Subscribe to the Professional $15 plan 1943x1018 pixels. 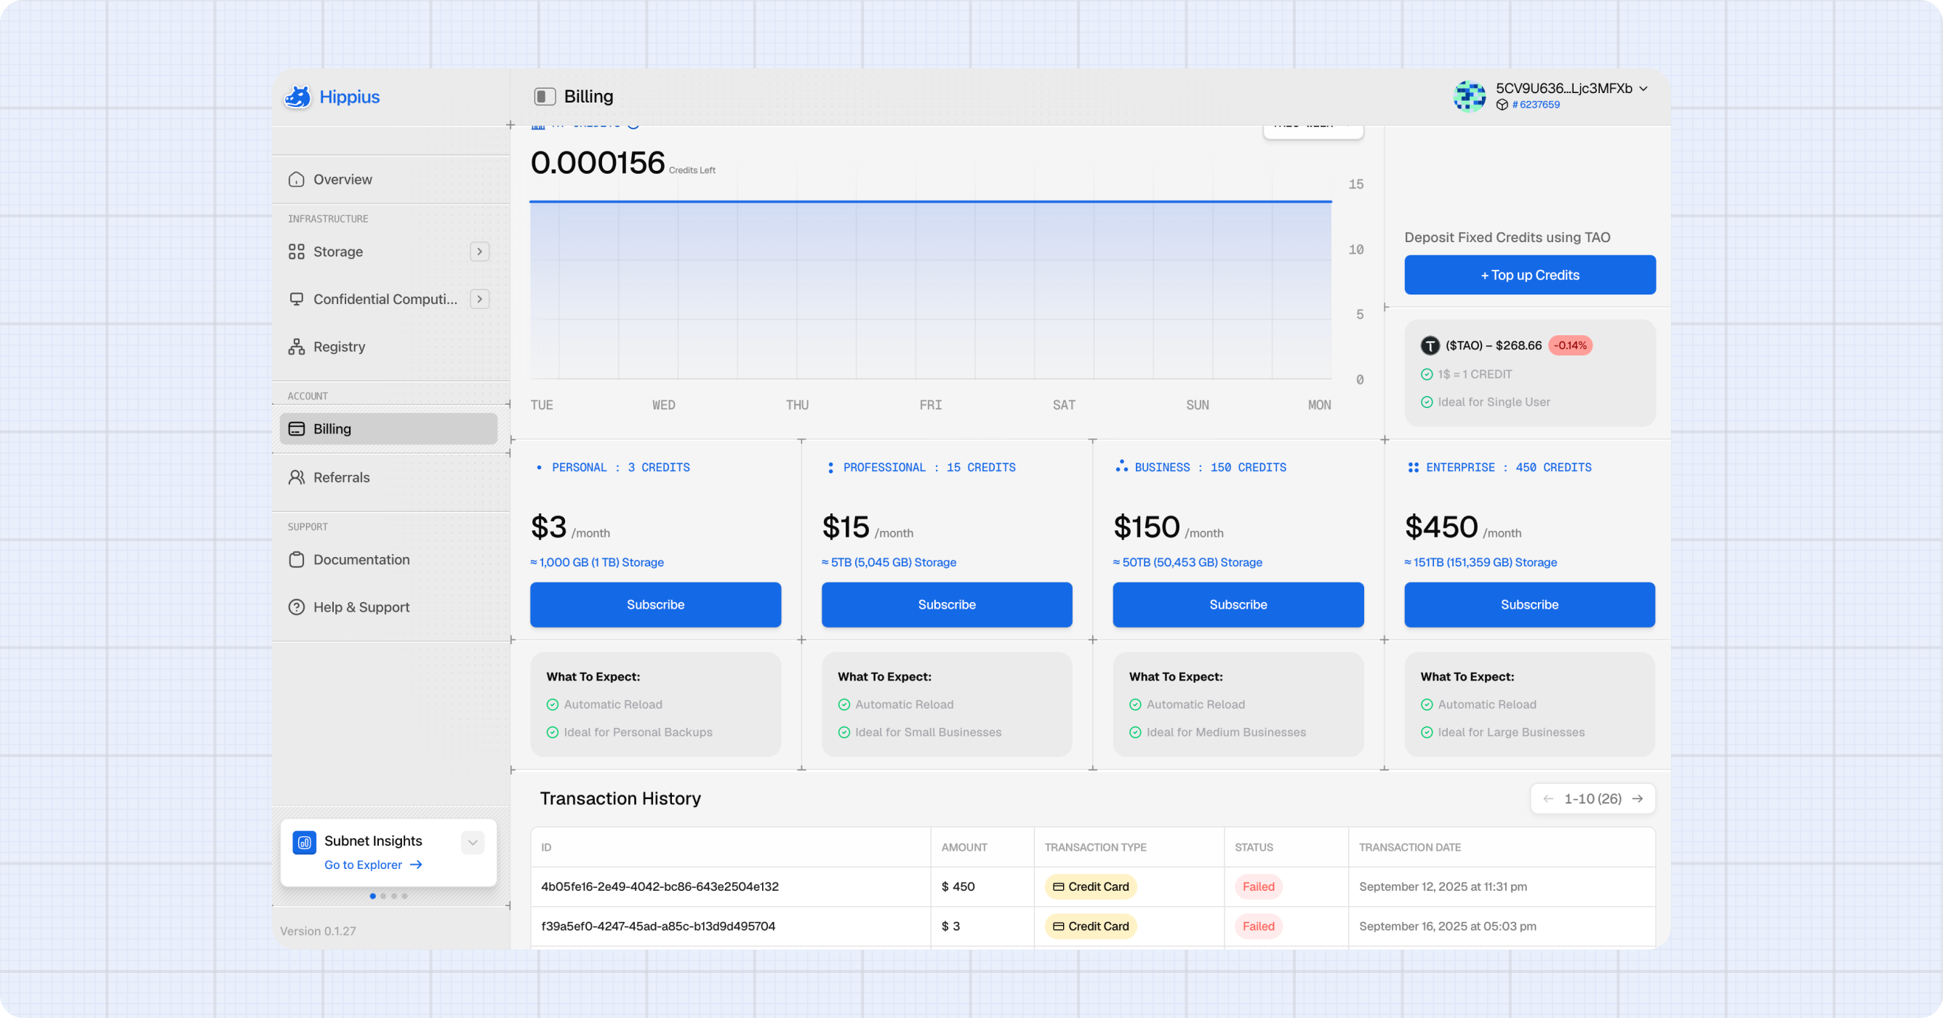(x=947, y=605)
